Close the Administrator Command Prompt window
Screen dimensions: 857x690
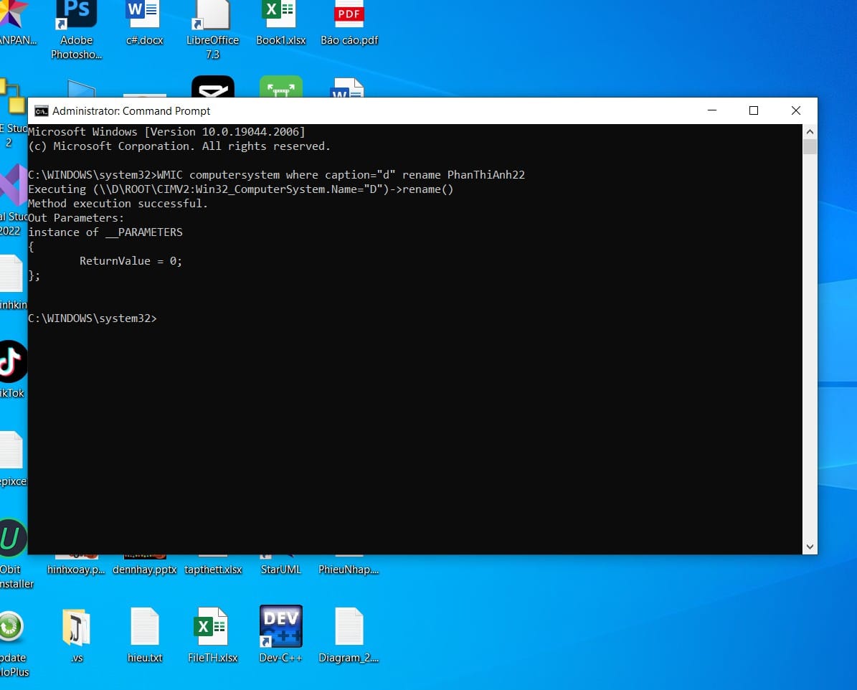click(796, 110)
